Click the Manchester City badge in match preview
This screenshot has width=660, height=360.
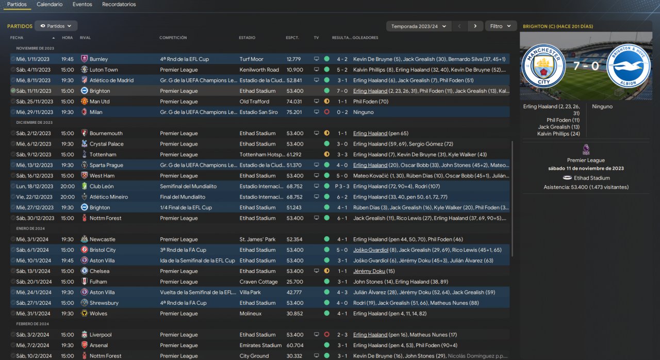[x=543, y=66]
